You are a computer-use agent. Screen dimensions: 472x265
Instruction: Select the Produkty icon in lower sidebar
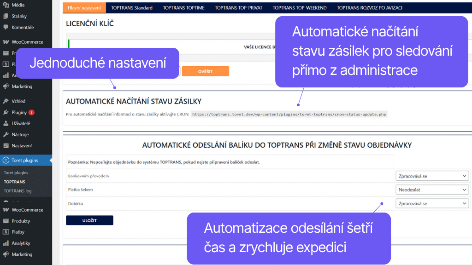point(6,221)
